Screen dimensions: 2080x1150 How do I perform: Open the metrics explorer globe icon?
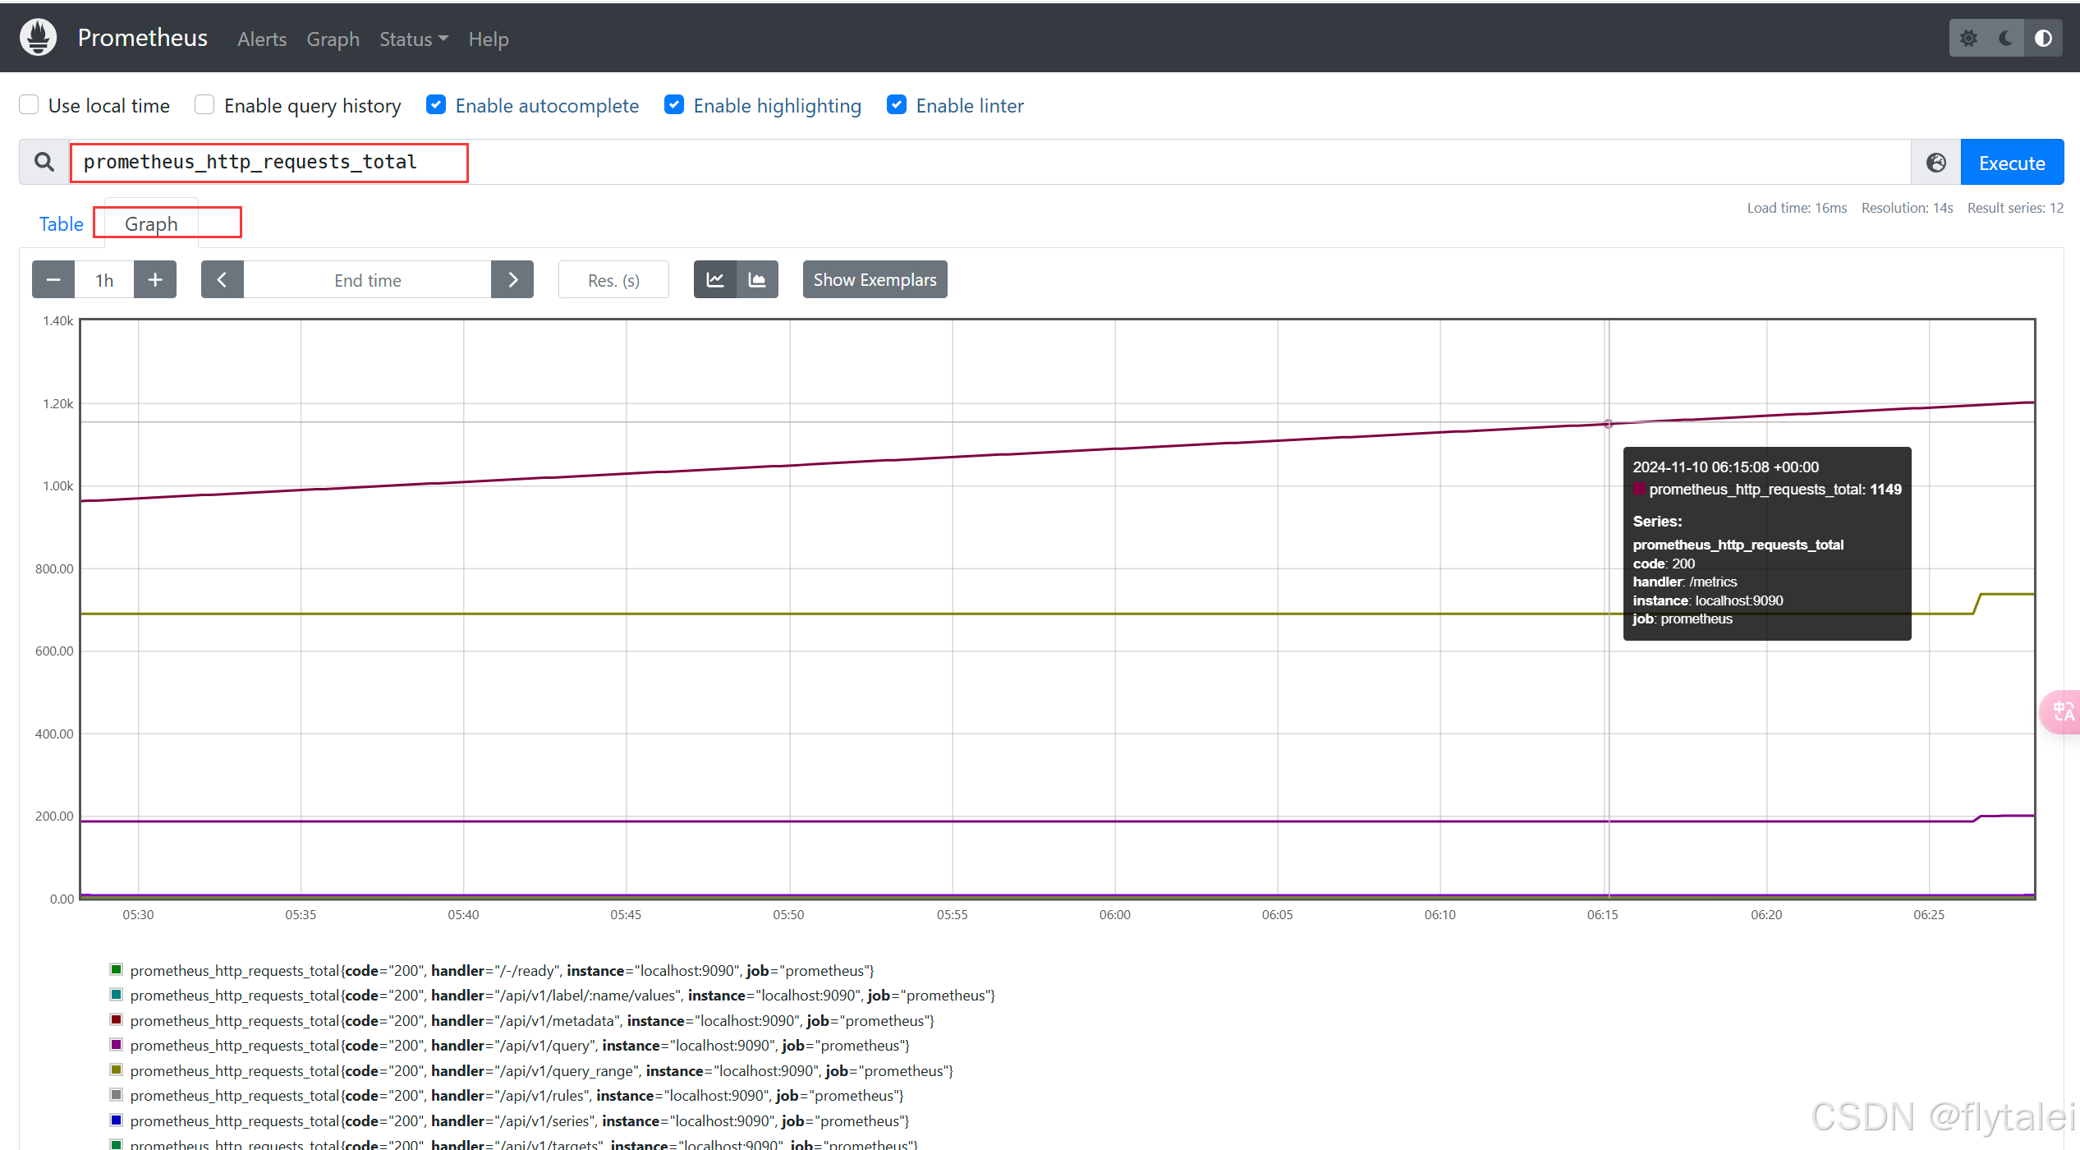pyautogui.click(x=1935, y=163)
